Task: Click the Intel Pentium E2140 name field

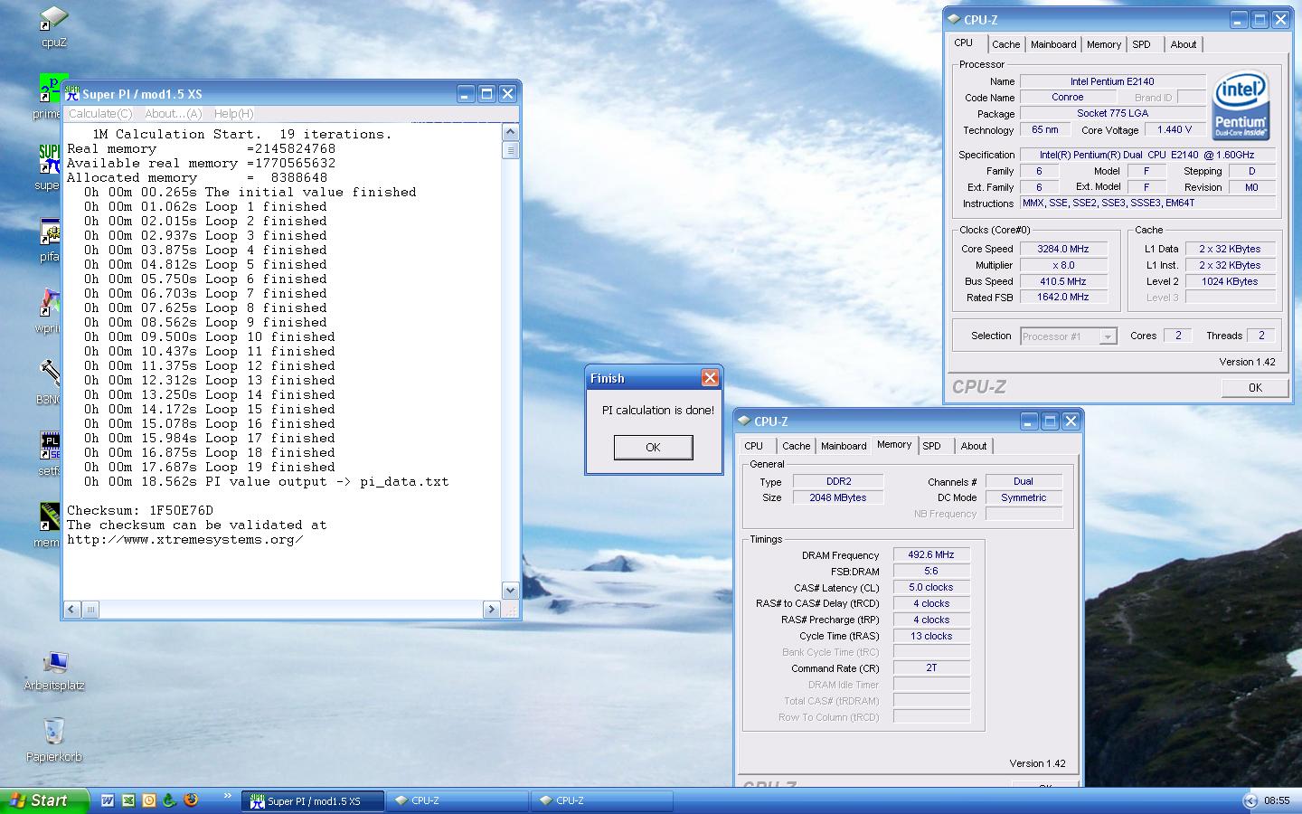Action: click(1112, 81)
